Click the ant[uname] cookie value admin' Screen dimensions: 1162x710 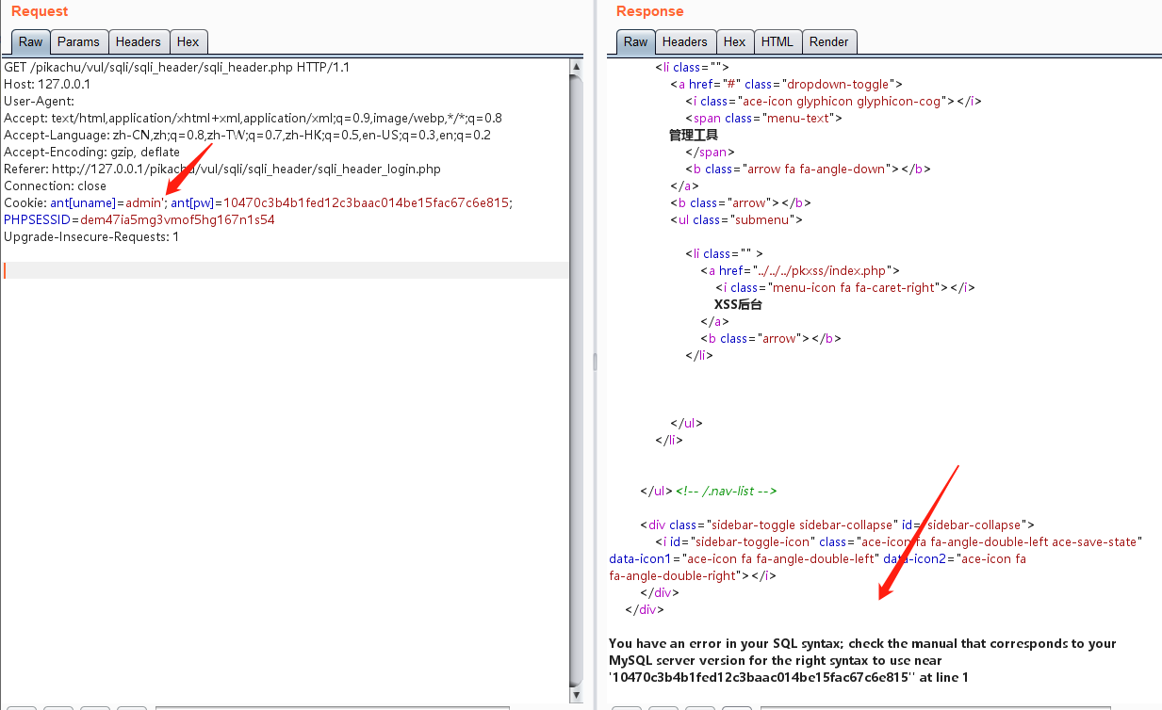pyautogui.click(x=146, y=202)
